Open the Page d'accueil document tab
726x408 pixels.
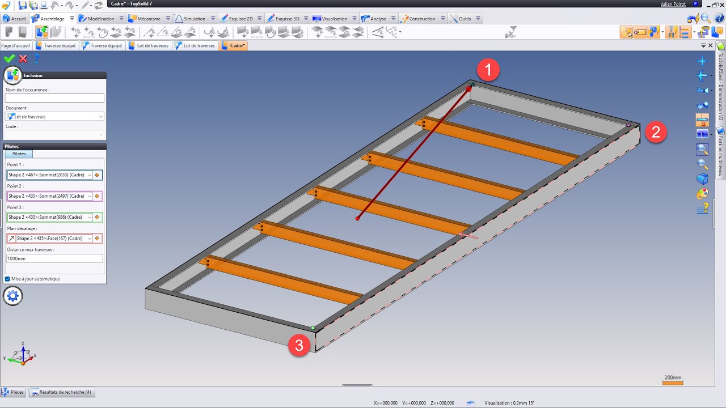coord(15,45)
